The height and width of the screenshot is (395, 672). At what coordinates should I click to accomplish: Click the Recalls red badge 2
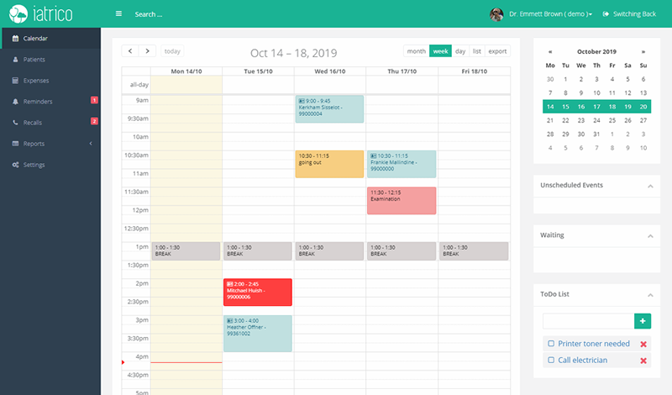coord(94,121)
